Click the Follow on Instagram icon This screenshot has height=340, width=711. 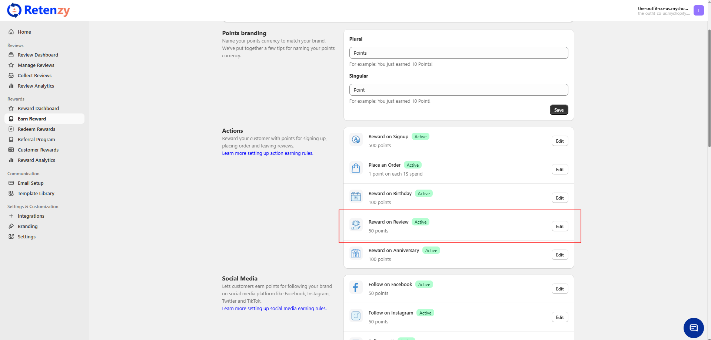click(356, 316)
